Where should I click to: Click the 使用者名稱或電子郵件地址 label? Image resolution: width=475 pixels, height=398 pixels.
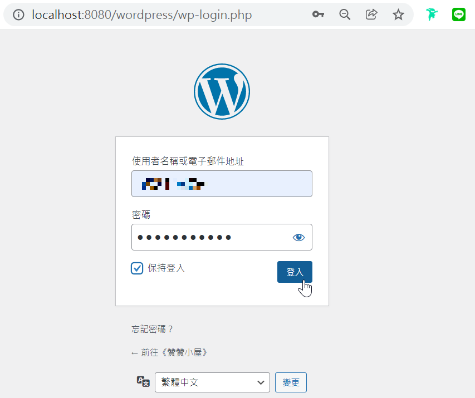click(188, 161)
